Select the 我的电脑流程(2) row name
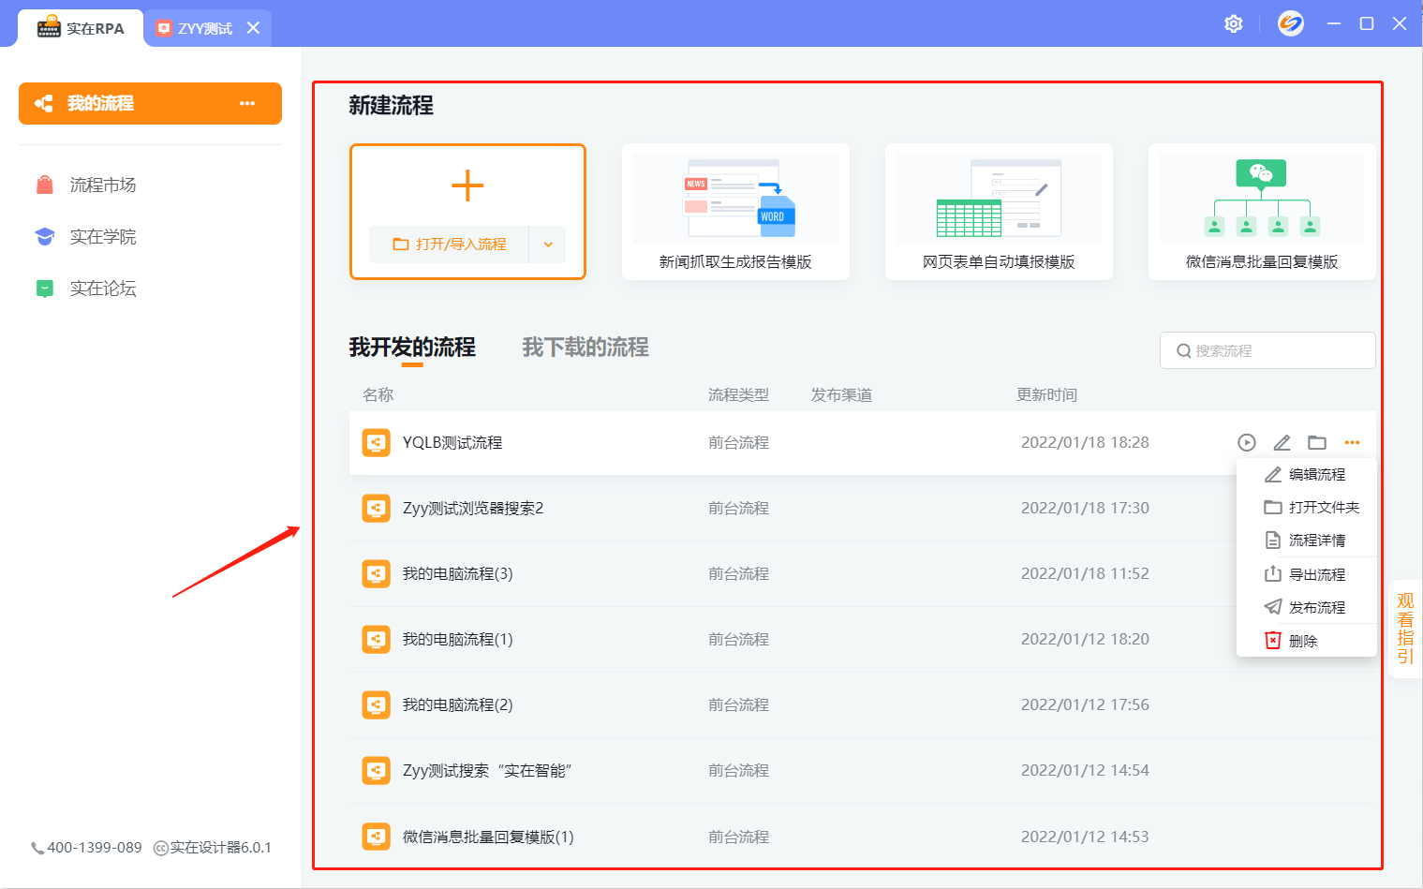Screen dimensions: 1423x889 click(458, 704)
